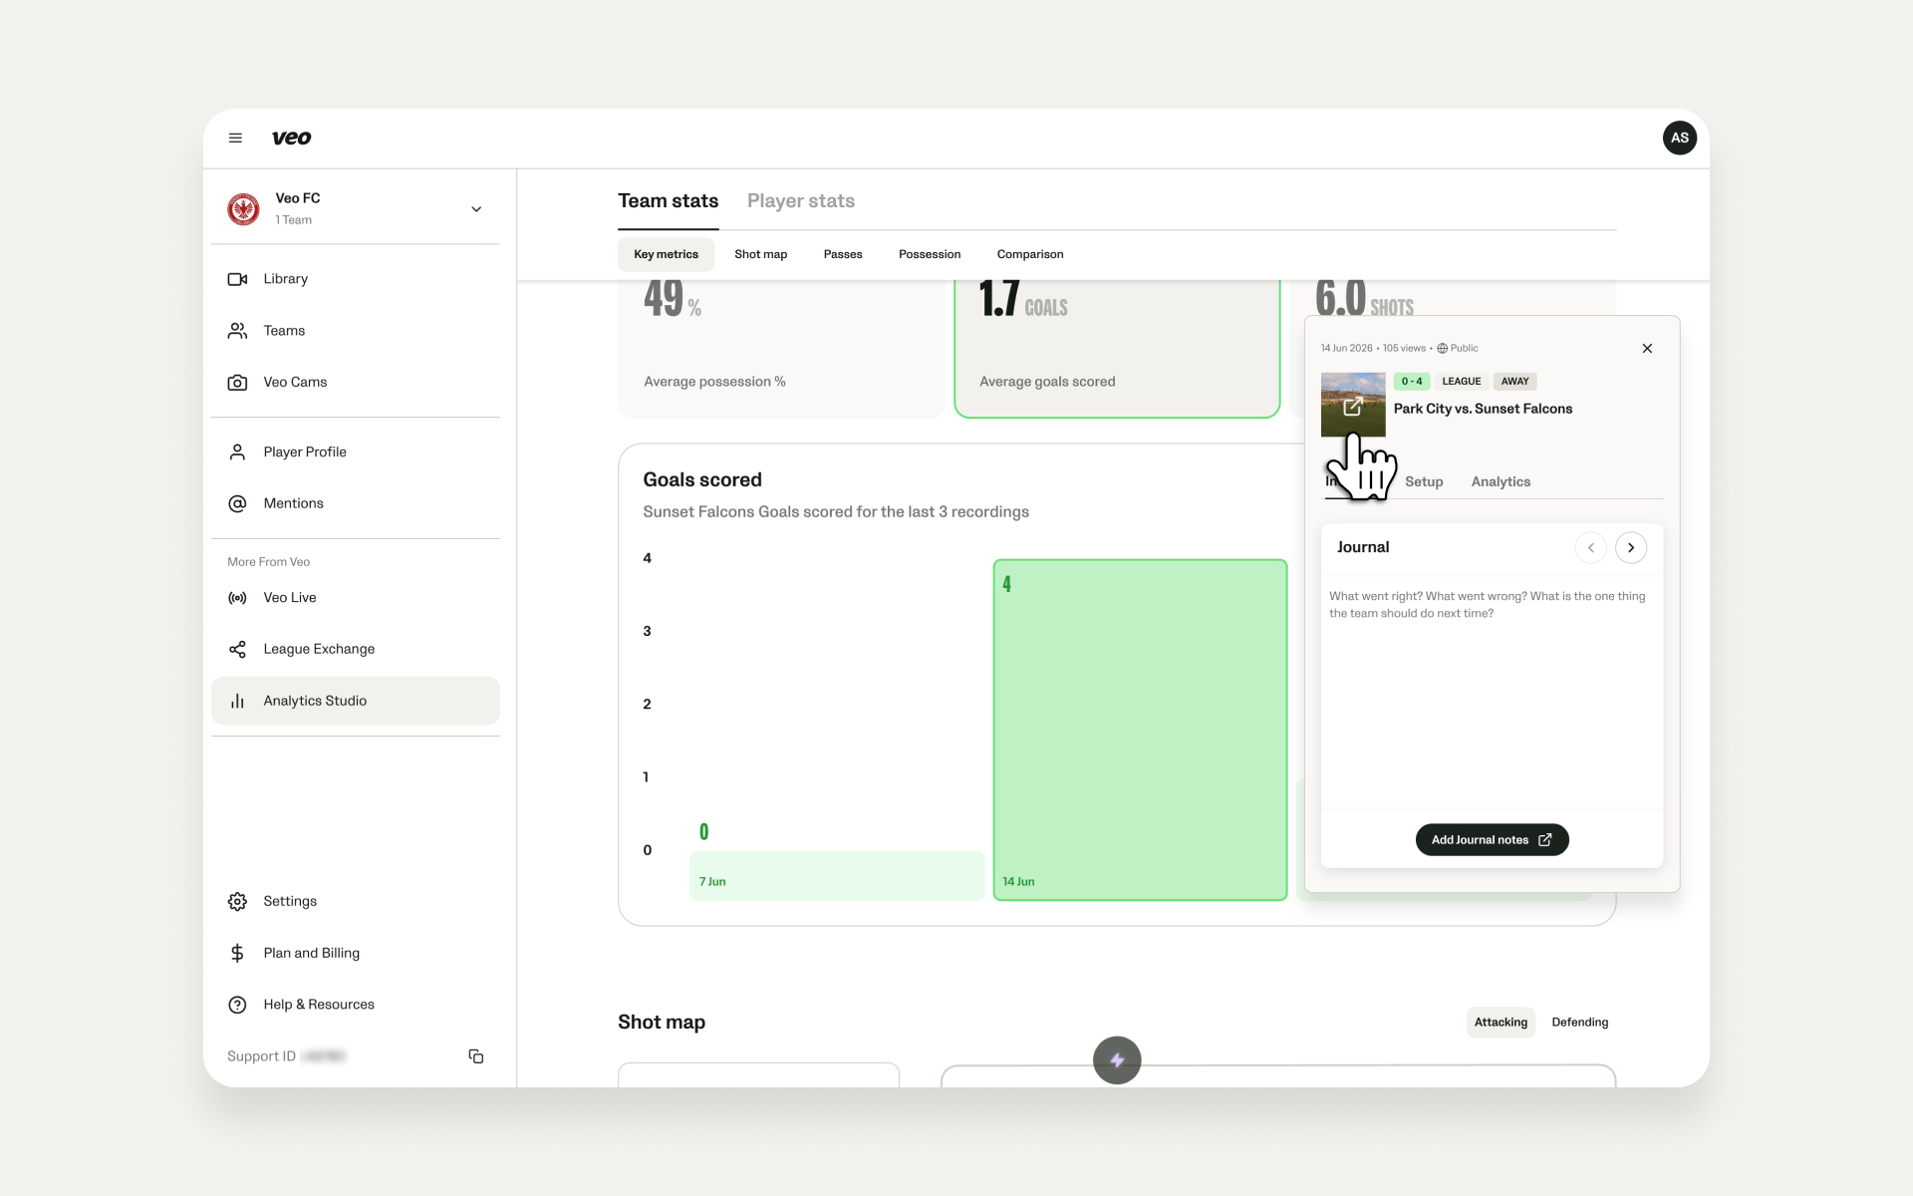The width and height of the screenshot is (1913, 1196).
Task: Open Teams in the sidebar
Action: tap(356, 331)
